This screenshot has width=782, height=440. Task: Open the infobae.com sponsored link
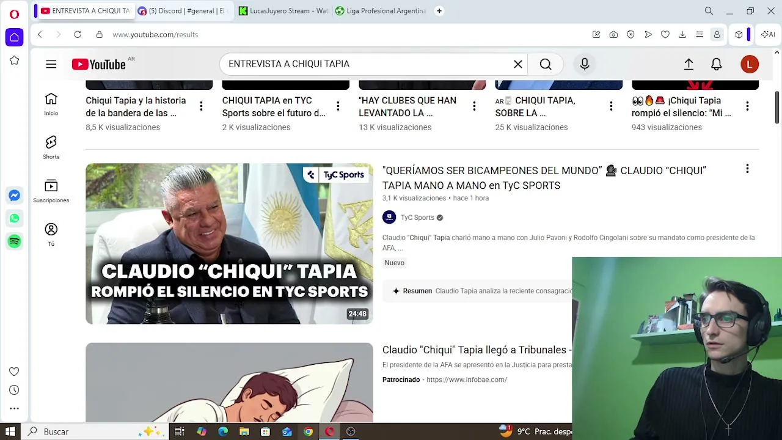[467, 380]
